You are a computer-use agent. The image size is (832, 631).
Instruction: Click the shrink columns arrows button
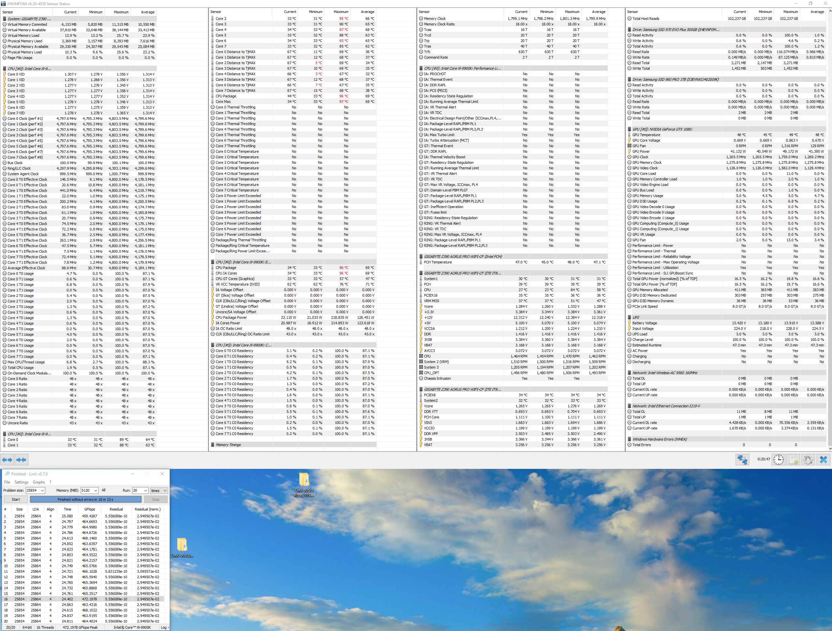point(21,459)
